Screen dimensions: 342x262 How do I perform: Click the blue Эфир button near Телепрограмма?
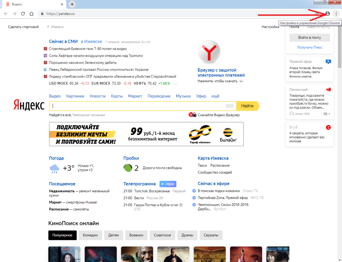[x=168, y=184]
